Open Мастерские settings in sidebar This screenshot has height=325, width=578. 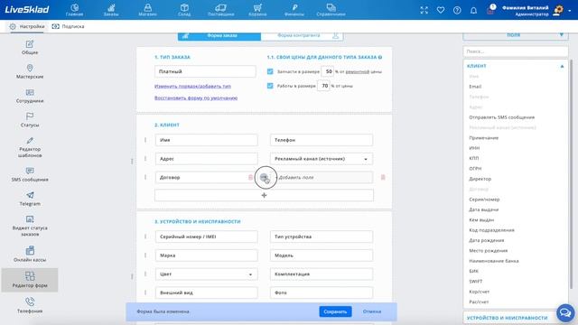tap(30, 71)
